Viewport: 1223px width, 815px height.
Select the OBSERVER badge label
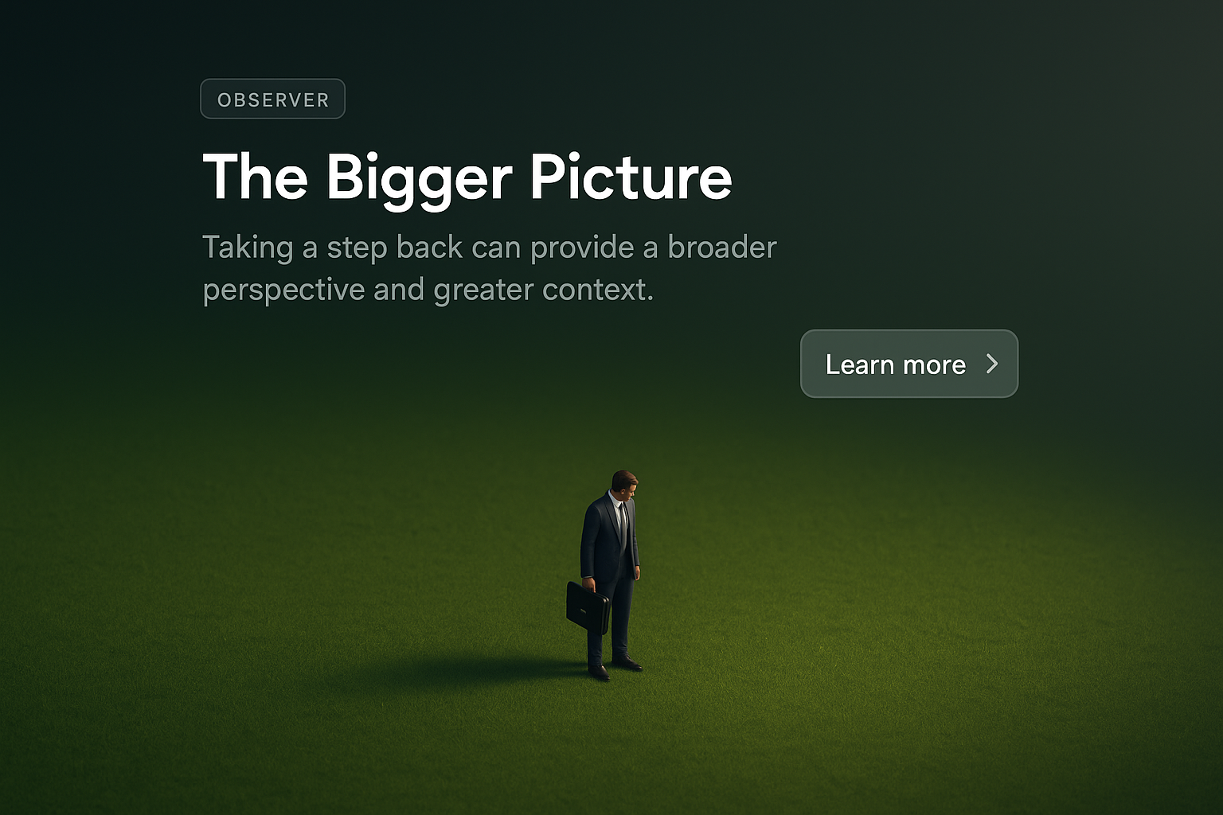point(272,99)
